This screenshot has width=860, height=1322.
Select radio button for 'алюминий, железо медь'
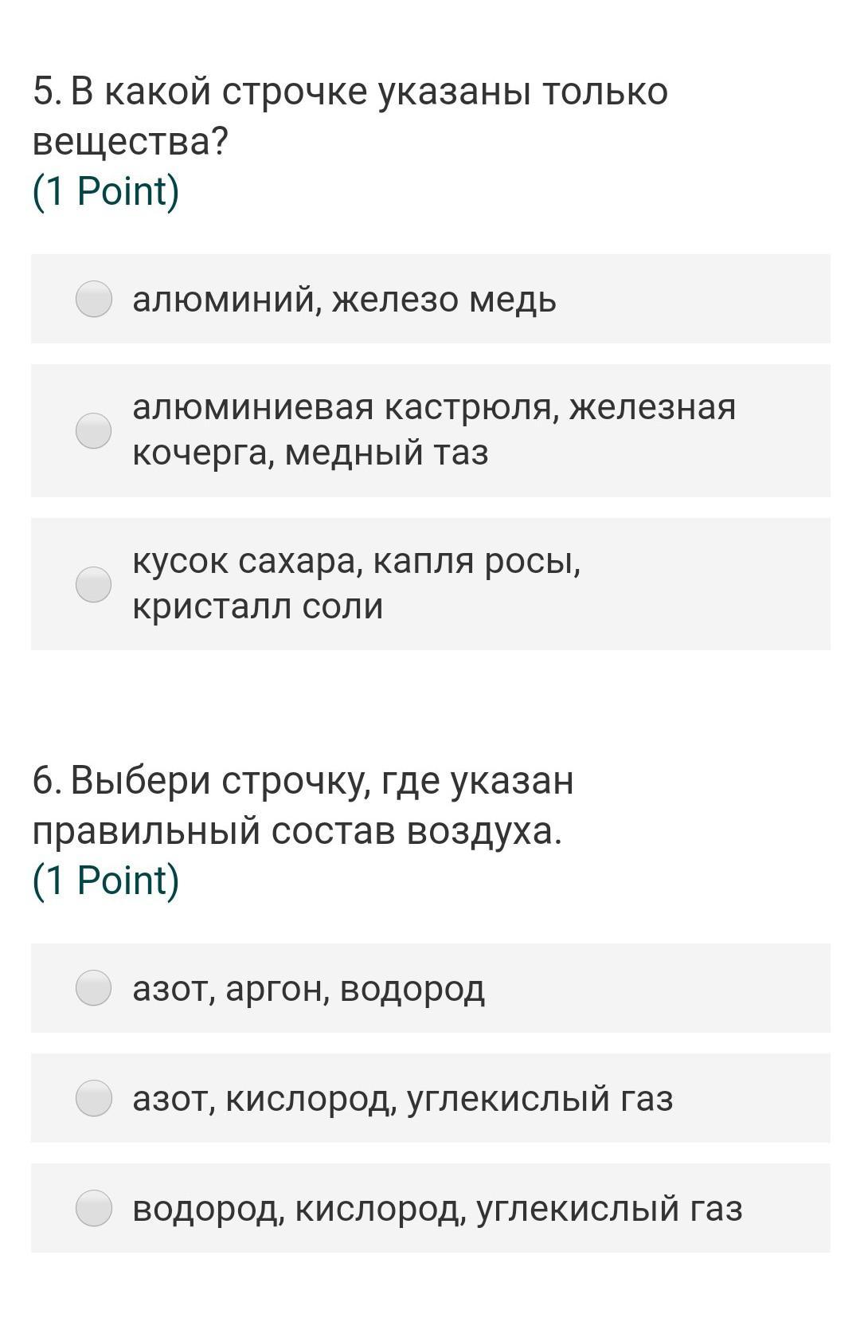point(93,300)
